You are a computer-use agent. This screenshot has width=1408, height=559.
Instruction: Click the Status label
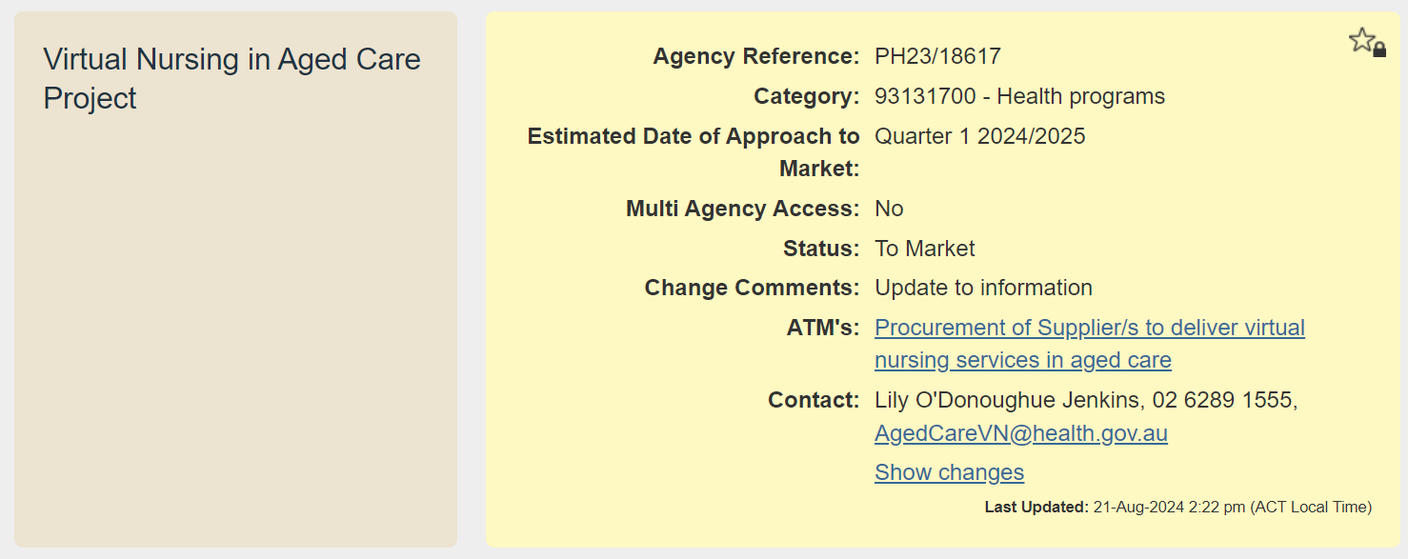pos(821,250)
